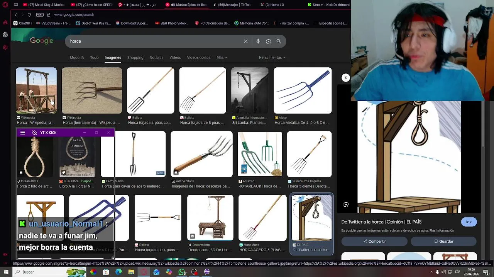Open Microsoft Store from the taskbar
The width and height of the screenshot is (494, 277).
106,272
